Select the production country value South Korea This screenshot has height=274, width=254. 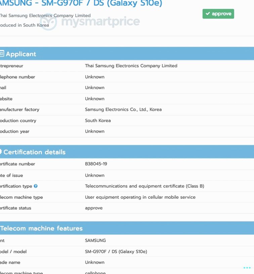pos(98,121)
